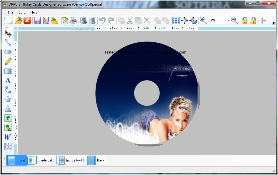Expand the toolbar overflow arrow
The height and width of the screenshot is (175, 278).
pyautogui.click(x=274, y=24)
